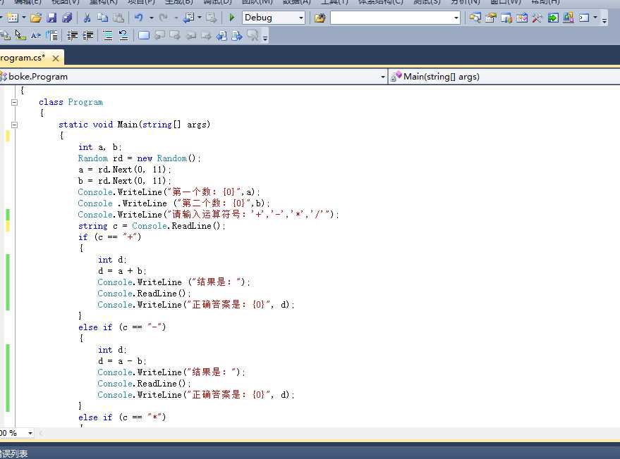Click the 'else if (c == "*")' statement

pyautogui.click(x=122, y=417)
